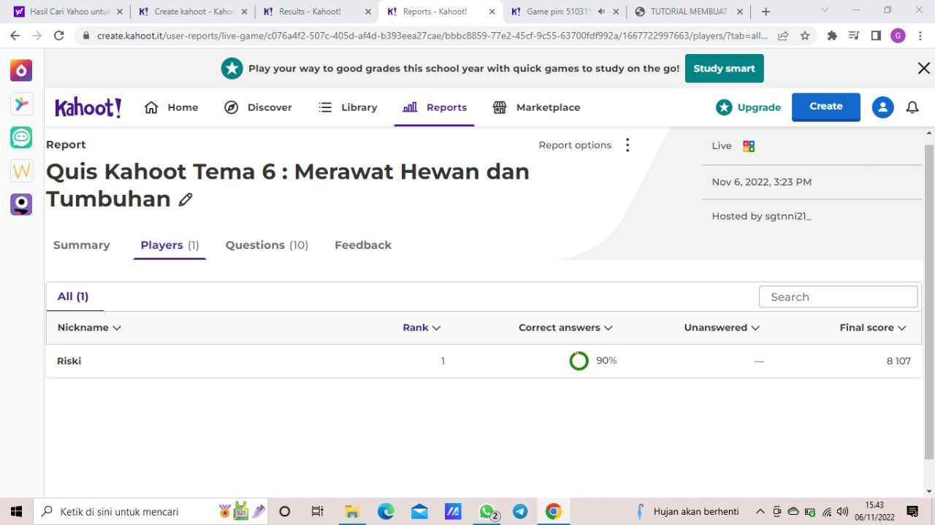
Task: Dismiss the promotional banner
Action: (923, 69)
